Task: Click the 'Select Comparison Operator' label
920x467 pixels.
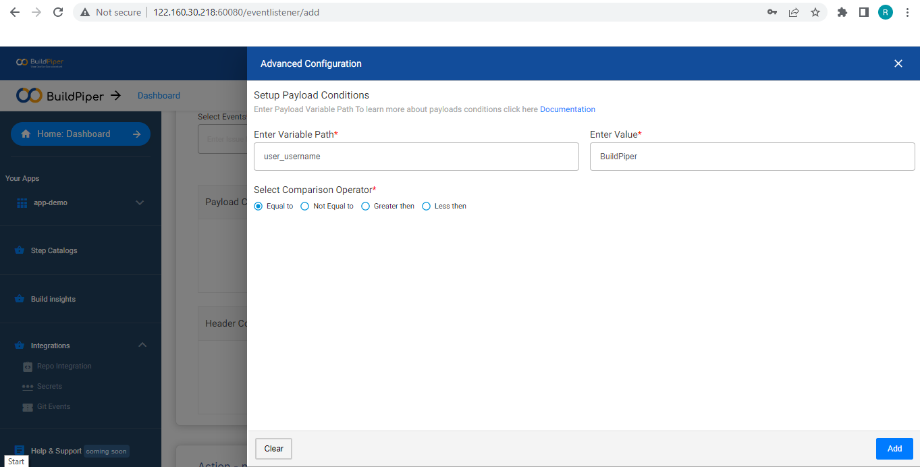Action: pos(315,190)
